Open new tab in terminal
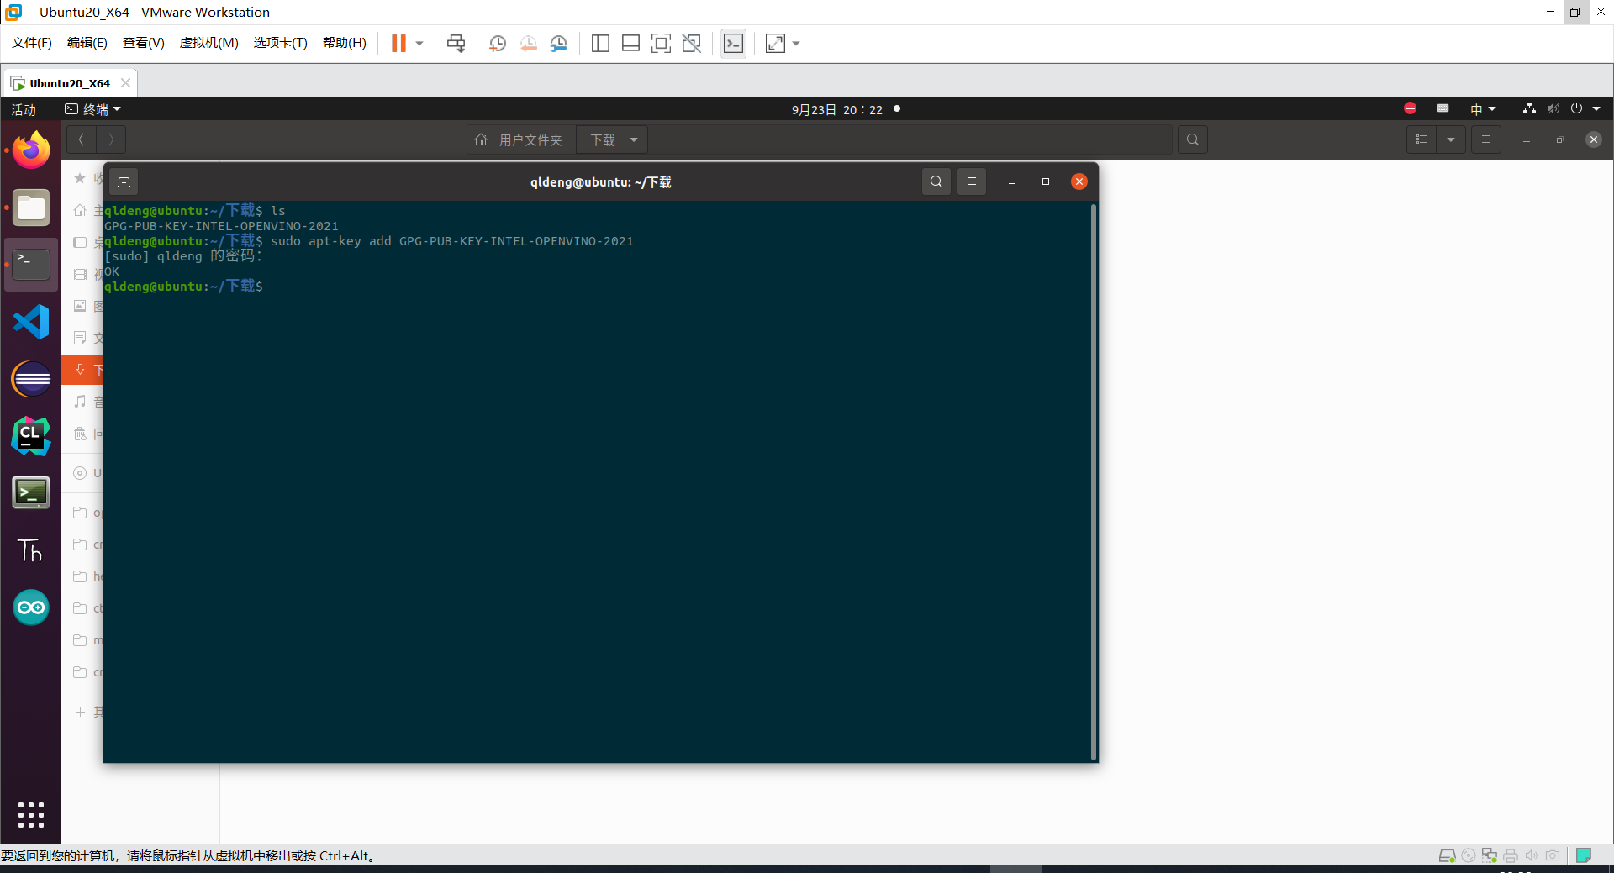This screenshot has height=873, width=1614. coord(124,181)
